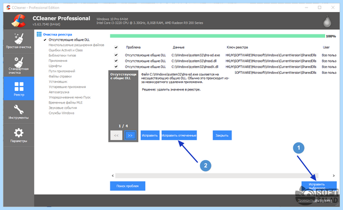Click the horizontal scrollbar track

217,176
